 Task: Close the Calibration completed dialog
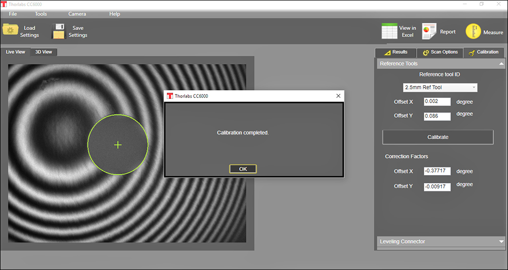click(x=338, y=96)
